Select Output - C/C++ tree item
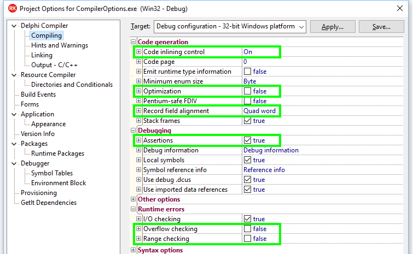 click(54, 65)
